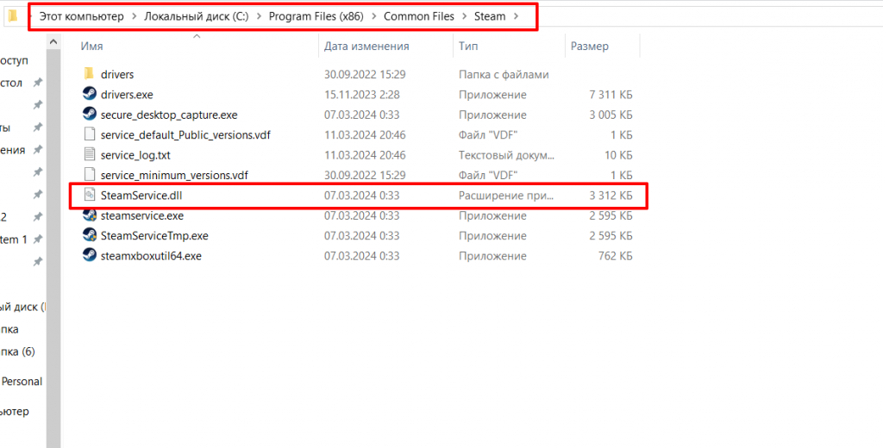Go to Этот компьютер in breadcrumb
The width and height of the screenshot is (883, 448).
click(81, 16)
